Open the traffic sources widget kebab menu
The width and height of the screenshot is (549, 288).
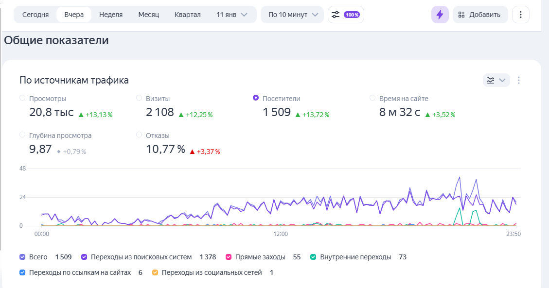tap(519, 80)
